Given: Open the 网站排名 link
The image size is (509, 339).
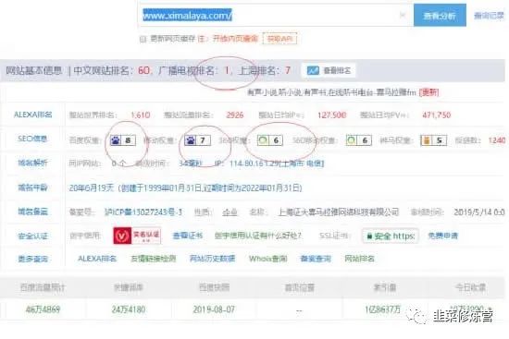Looking at the screenshot, I should [x=359, y=259].
